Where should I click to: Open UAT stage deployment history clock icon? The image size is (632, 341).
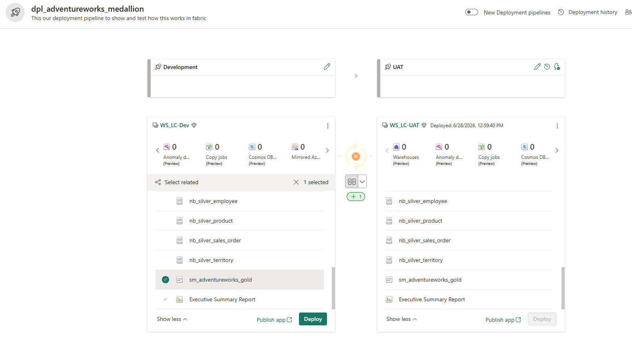[547, 67]
